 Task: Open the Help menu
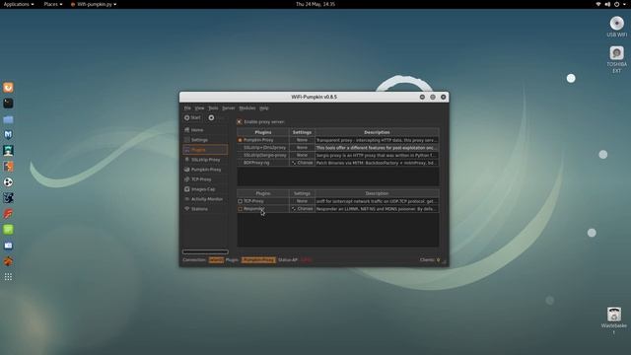[x=264, y=107]
